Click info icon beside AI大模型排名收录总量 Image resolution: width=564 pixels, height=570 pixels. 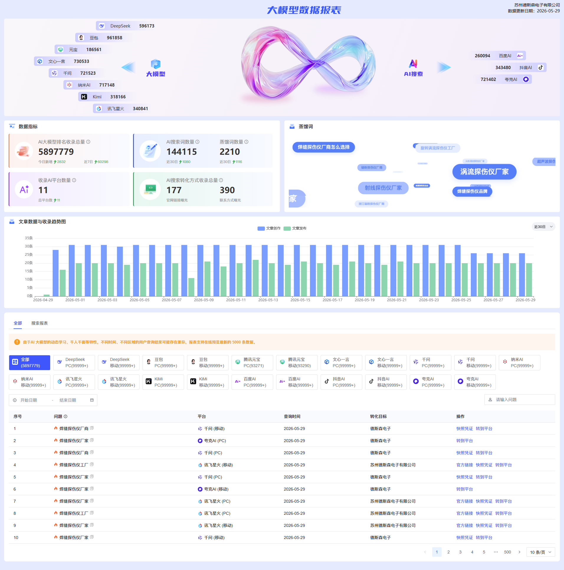tap(88, 142)
